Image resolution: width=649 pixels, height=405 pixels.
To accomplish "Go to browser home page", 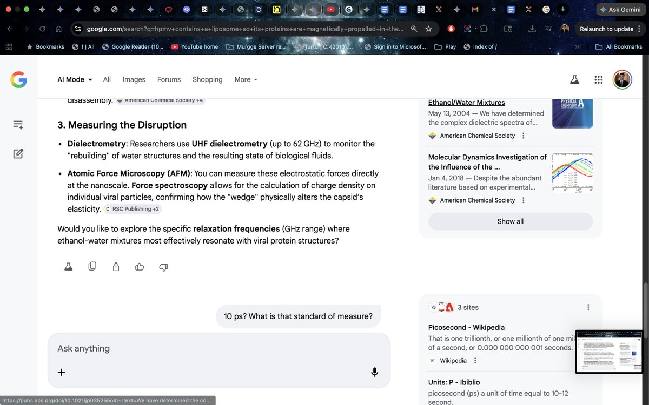I will tap(58, 29).
